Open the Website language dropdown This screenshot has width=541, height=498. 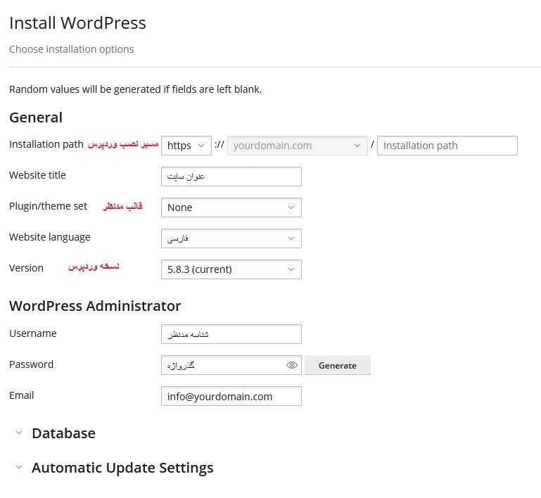(231, 238)
